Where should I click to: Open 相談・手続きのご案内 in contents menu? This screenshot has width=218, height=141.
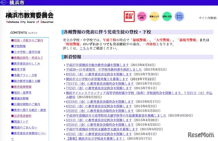27,40
